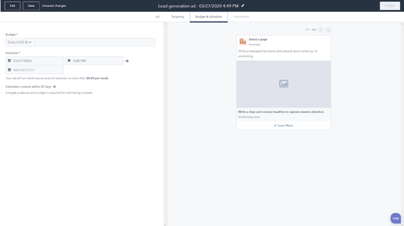Viewport: 404px width, 226px height.
Task: Click the start date field showing 03/27/2020
Action: (34, 61)
